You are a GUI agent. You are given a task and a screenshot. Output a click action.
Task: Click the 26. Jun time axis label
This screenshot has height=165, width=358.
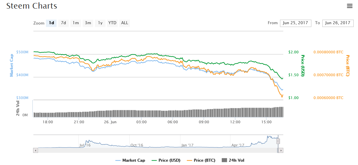110,122
